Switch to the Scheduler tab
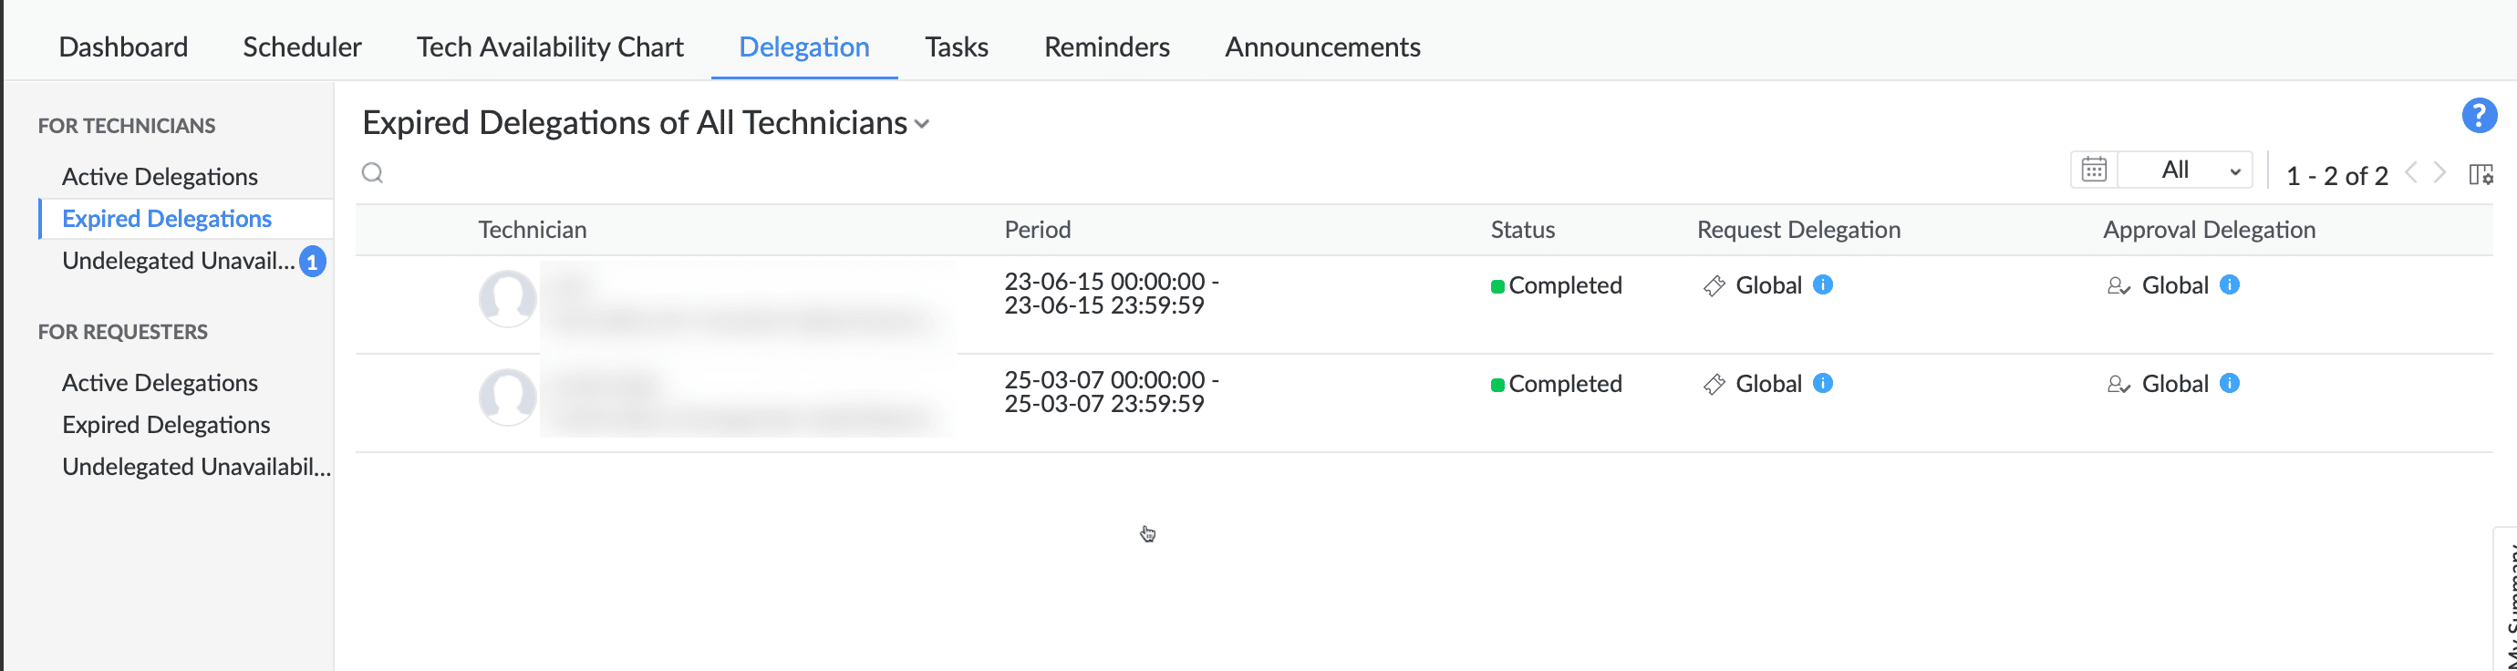 click(302, 46)
